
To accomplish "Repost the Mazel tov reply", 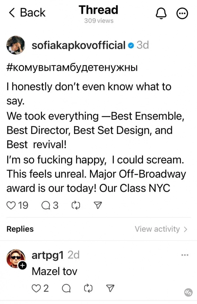I will pos(88,288).
